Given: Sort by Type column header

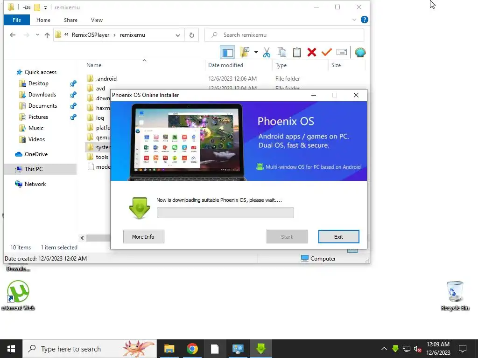Looking at the screenshot, I should point(281,65).
